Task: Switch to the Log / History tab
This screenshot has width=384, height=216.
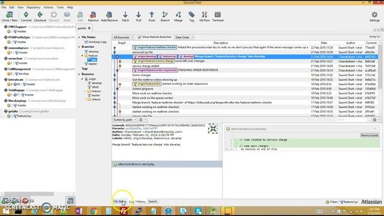Action: pyautogui.click(x=137, y=202)
